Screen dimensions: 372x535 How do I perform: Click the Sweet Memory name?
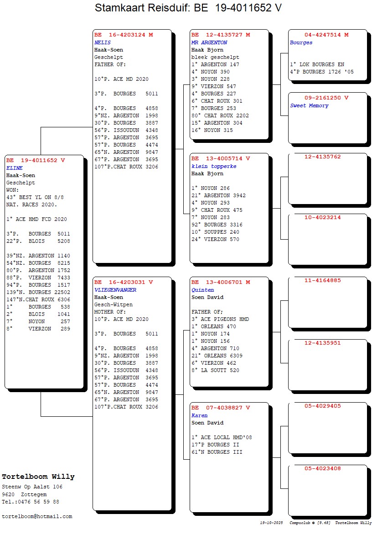(x=309, y=105)
